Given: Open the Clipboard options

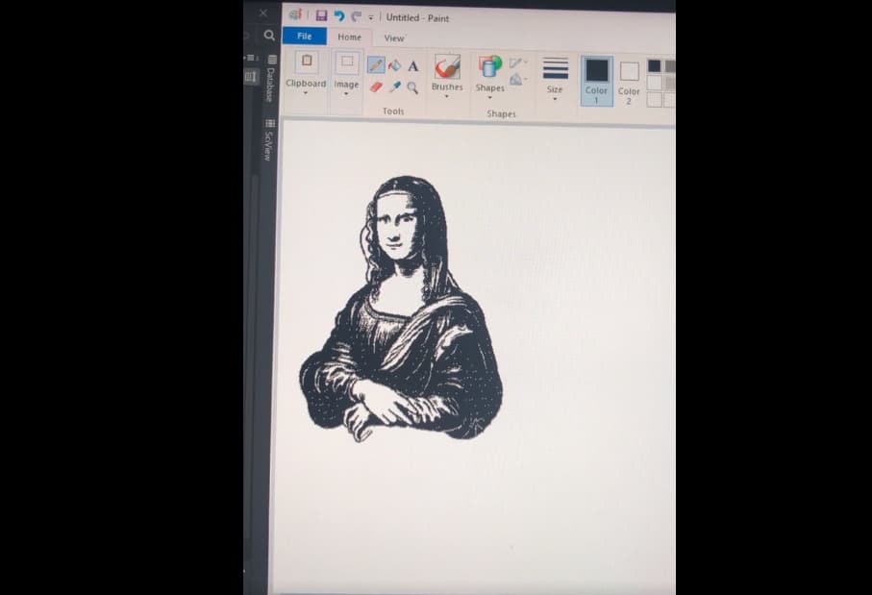Looking at the screenshot, I should pos(305,94).
